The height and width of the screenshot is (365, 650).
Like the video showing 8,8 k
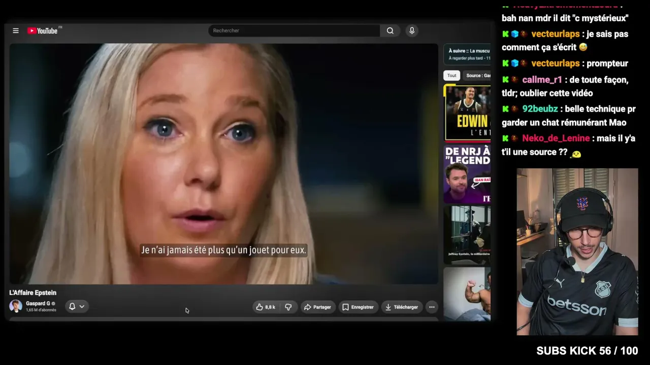point(266,307)
